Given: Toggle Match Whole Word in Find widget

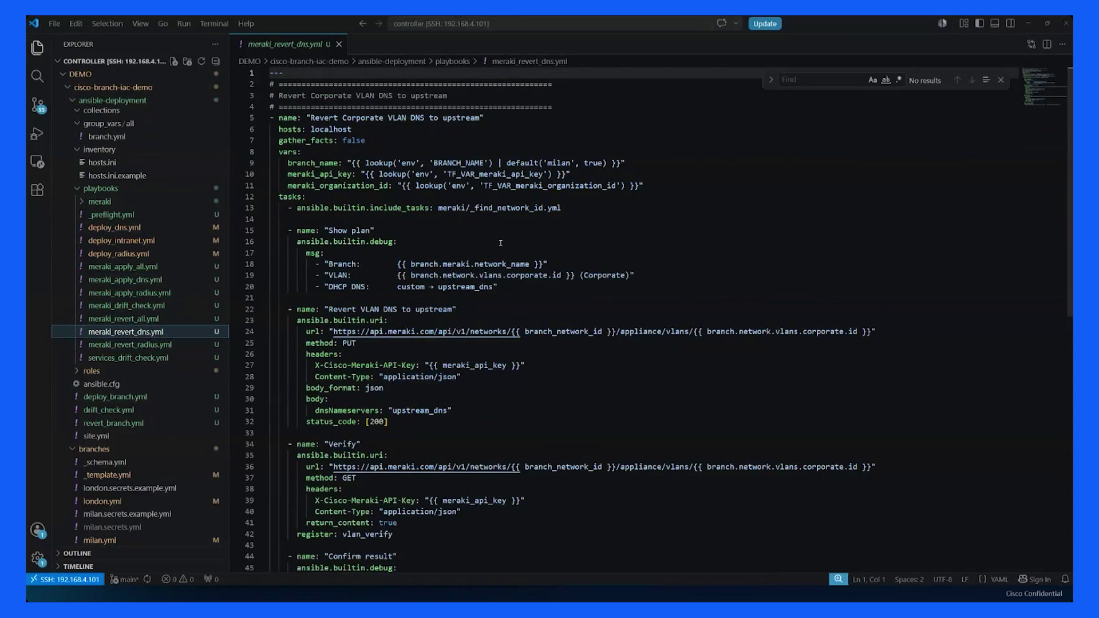Looking at the screenshot, I should click(885, 80).
